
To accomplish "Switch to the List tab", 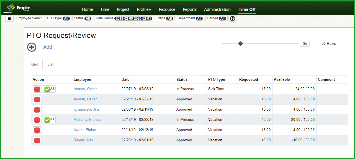I will coord(50,64).
